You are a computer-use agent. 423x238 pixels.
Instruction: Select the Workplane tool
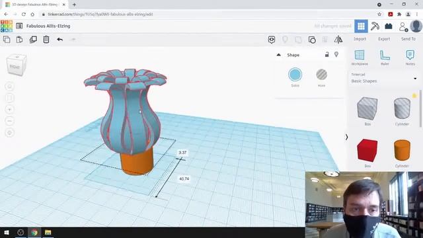point(360,58)
